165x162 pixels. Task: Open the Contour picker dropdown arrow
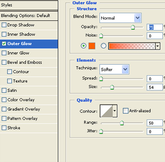click(115, 111)
